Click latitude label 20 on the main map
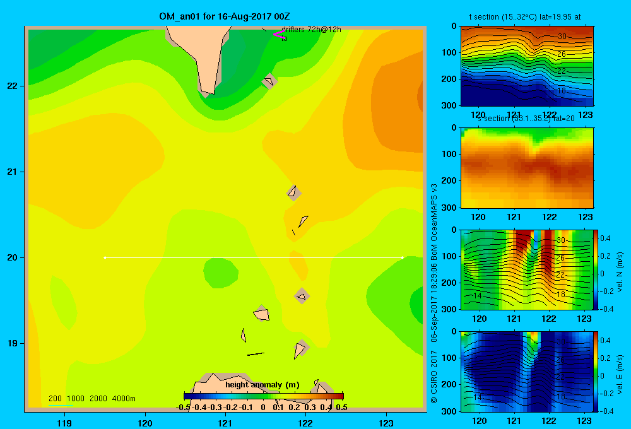Image resolution: width=631 pixels, height=429 pixels. click(x=13, y=257)
